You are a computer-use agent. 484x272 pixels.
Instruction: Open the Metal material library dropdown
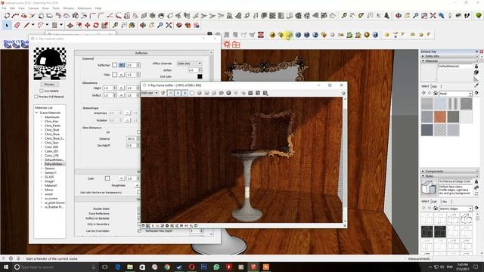(x=455, y=94)
